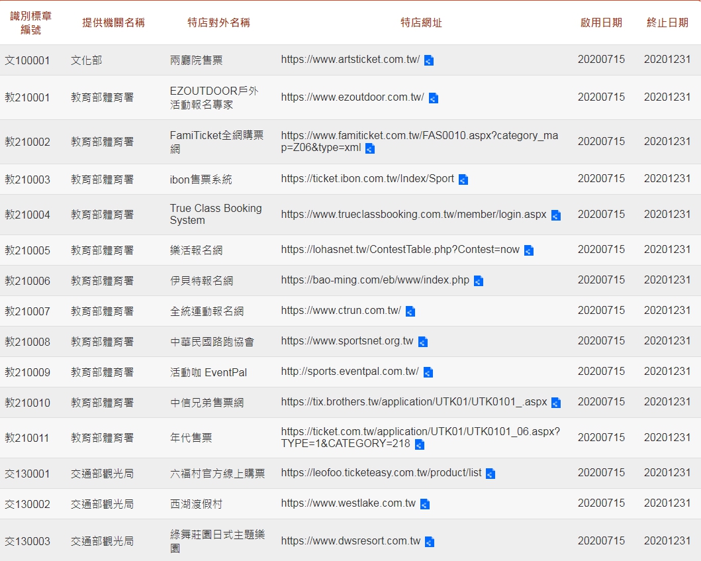Click the 識別標章編號 column header
This screenshot has height=561, width=701.
click(x=31, y=23)
